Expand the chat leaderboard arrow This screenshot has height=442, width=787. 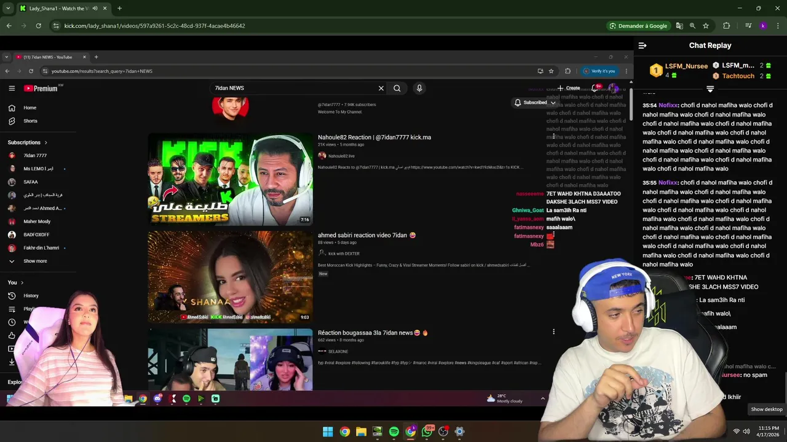pyautogui.click(x=710, y=90)
